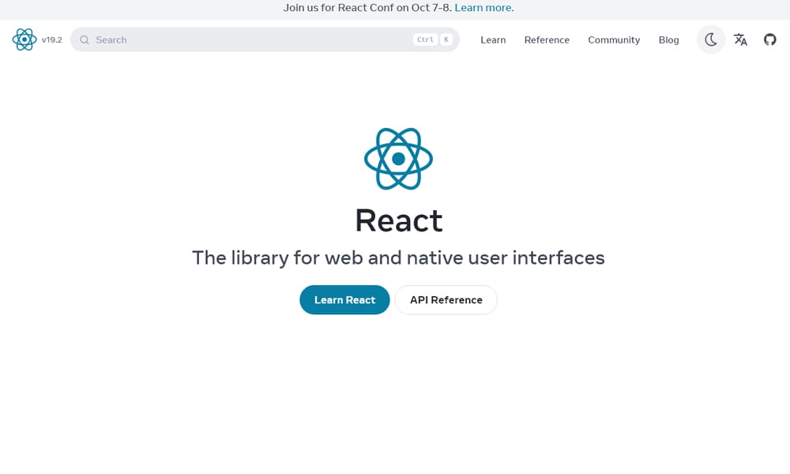The width and height of the screenshot is (790, 474).
Task: Open translation options via the language icon
Action: (x=740, y=39)
